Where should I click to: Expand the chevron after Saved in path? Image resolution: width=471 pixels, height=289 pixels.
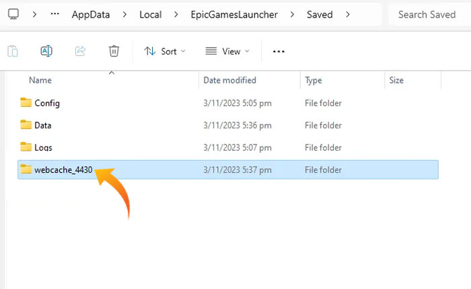coord(347,14)
